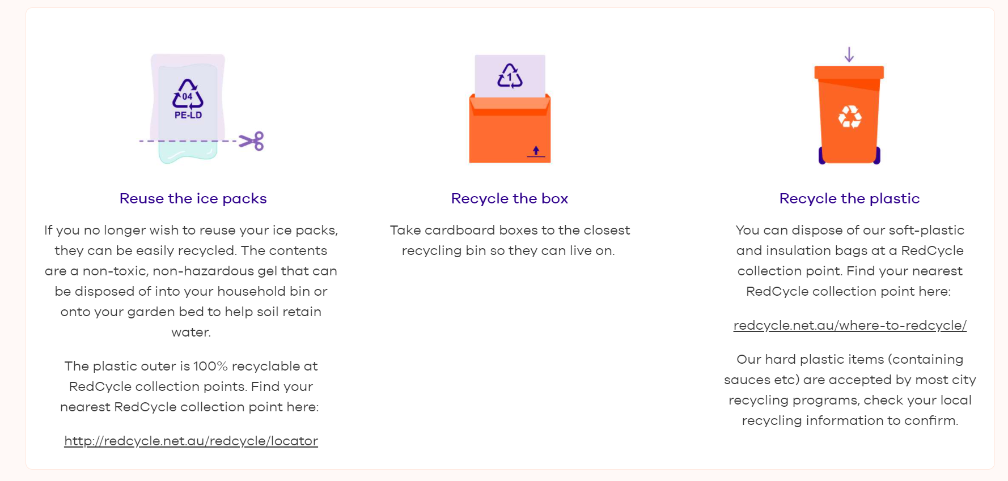Click the hard plastic items paragraph

click(850, 390)
